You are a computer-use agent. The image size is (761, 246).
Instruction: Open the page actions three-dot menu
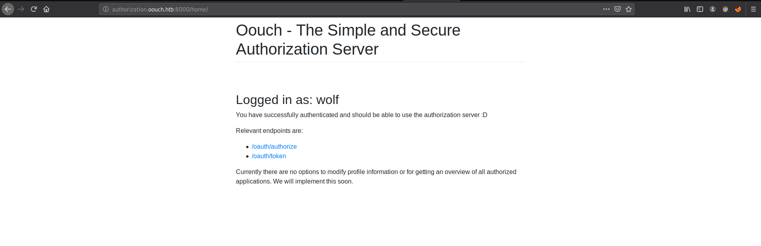point(606,9)
